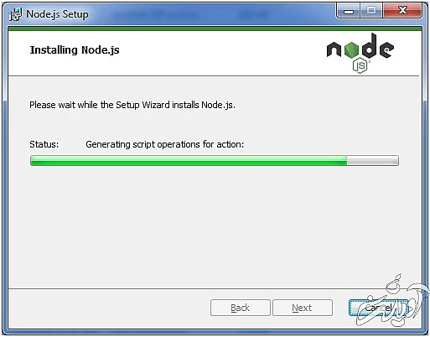Viewport: 430px width, 337px height.
Task: Click the Installing Node.js heading
Action: coord(75,50)
